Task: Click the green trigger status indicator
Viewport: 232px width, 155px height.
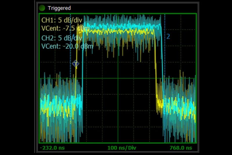Action: (x=42, y=8)
